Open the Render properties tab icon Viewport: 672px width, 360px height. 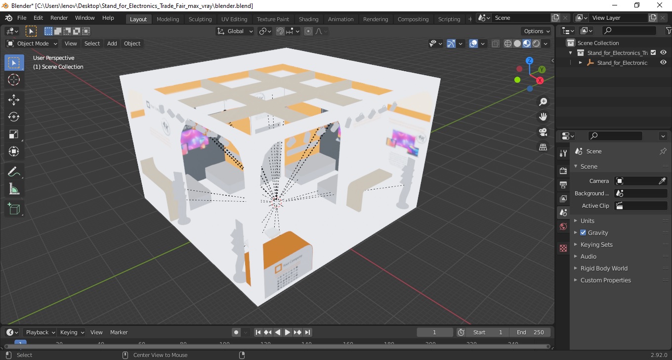563,171
